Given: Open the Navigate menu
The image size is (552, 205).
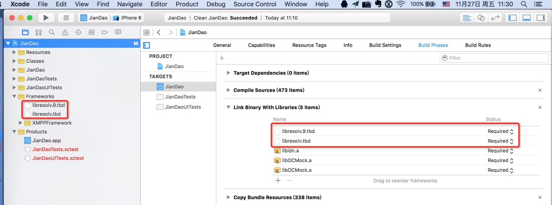Looking at the screenshot, I should [x=130, y=4].
